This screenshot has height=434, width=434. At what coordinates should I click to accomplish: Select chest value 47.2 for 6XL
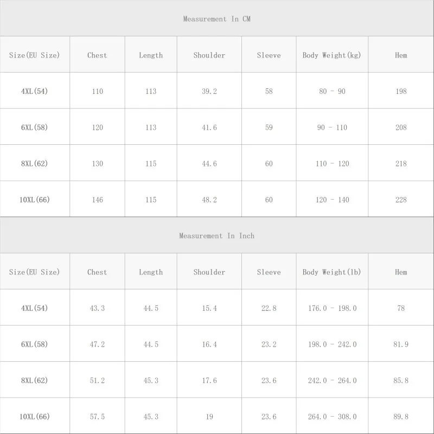97,344
